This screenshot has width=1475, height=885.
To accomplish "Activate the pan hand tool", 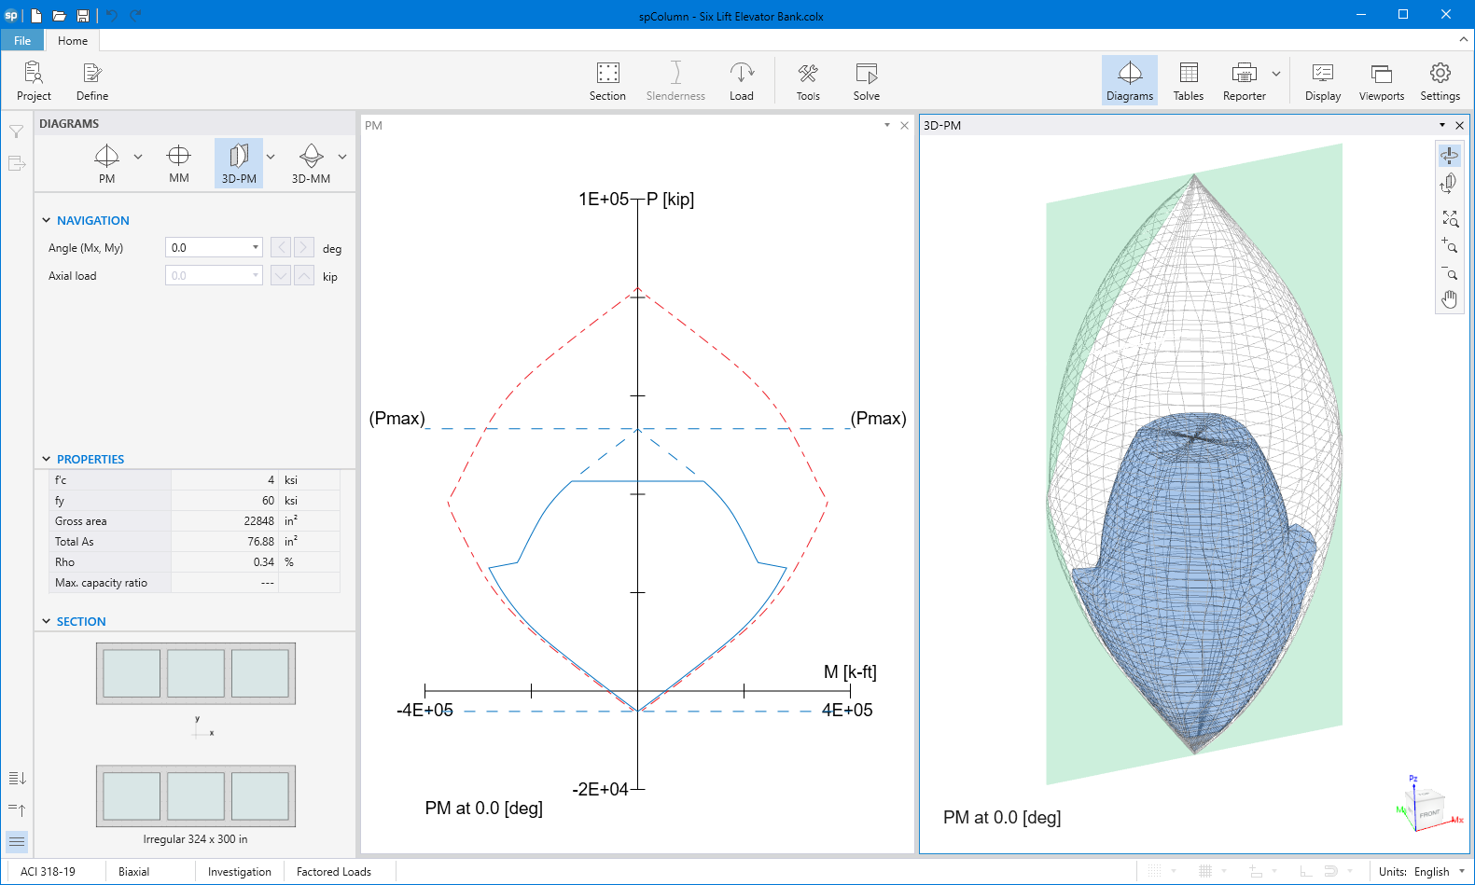I will tap(1449, 299).
